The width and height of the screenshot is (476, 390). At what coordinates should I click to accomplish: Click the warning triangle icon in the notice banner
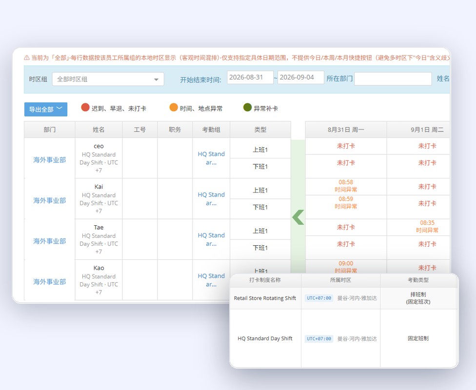tap(27, 58)
